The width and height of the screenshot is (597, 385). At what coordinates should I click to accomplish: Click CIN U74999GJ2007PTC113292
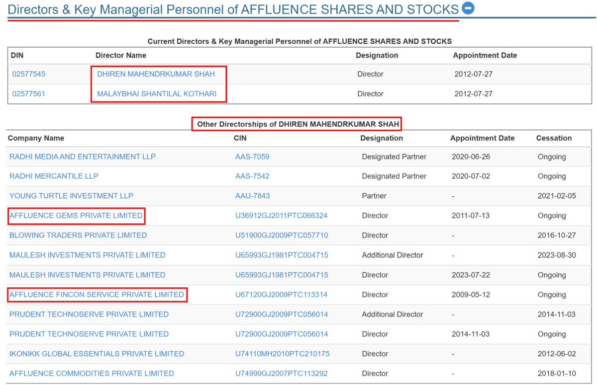coord(281,374)
